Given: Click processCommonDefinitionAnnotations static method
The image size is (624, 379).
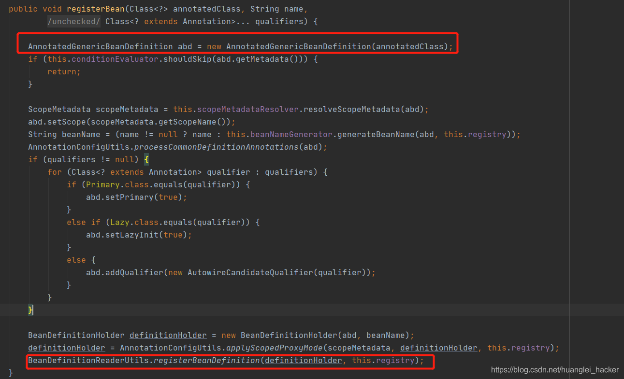Looking at the screenshot, I should click(217, 147).
